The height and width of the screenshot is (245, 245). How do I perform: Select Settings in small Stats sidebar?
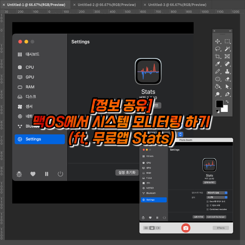click(154, 200)
